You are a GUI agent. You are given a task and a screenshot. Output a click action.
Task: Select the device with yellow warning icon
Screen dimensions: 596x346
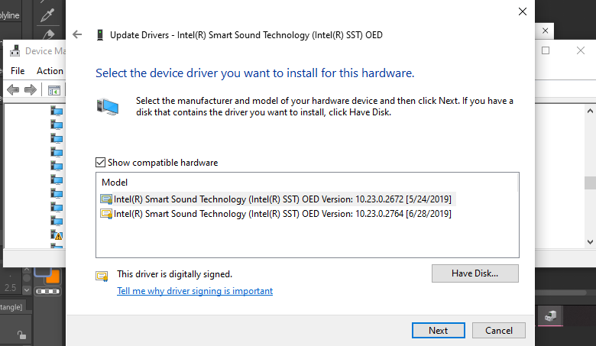tap(57, 234)
